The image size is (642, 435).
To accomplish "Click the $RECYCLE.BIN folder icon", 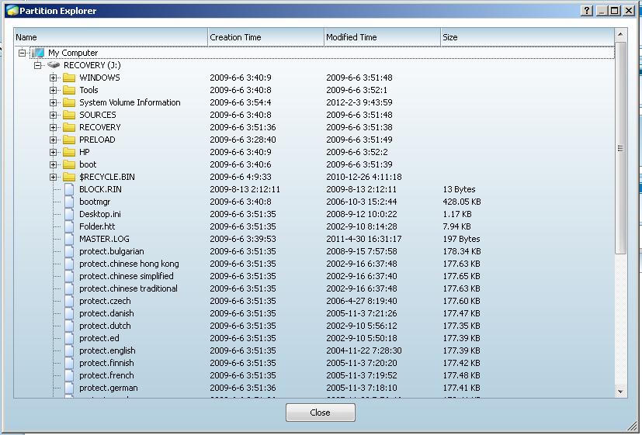I will point(69,177).
